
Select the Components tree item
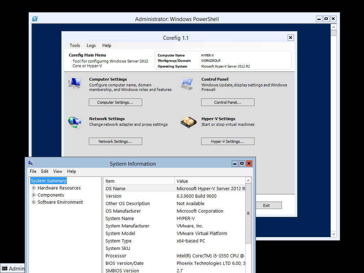click(x=51, y=195)
